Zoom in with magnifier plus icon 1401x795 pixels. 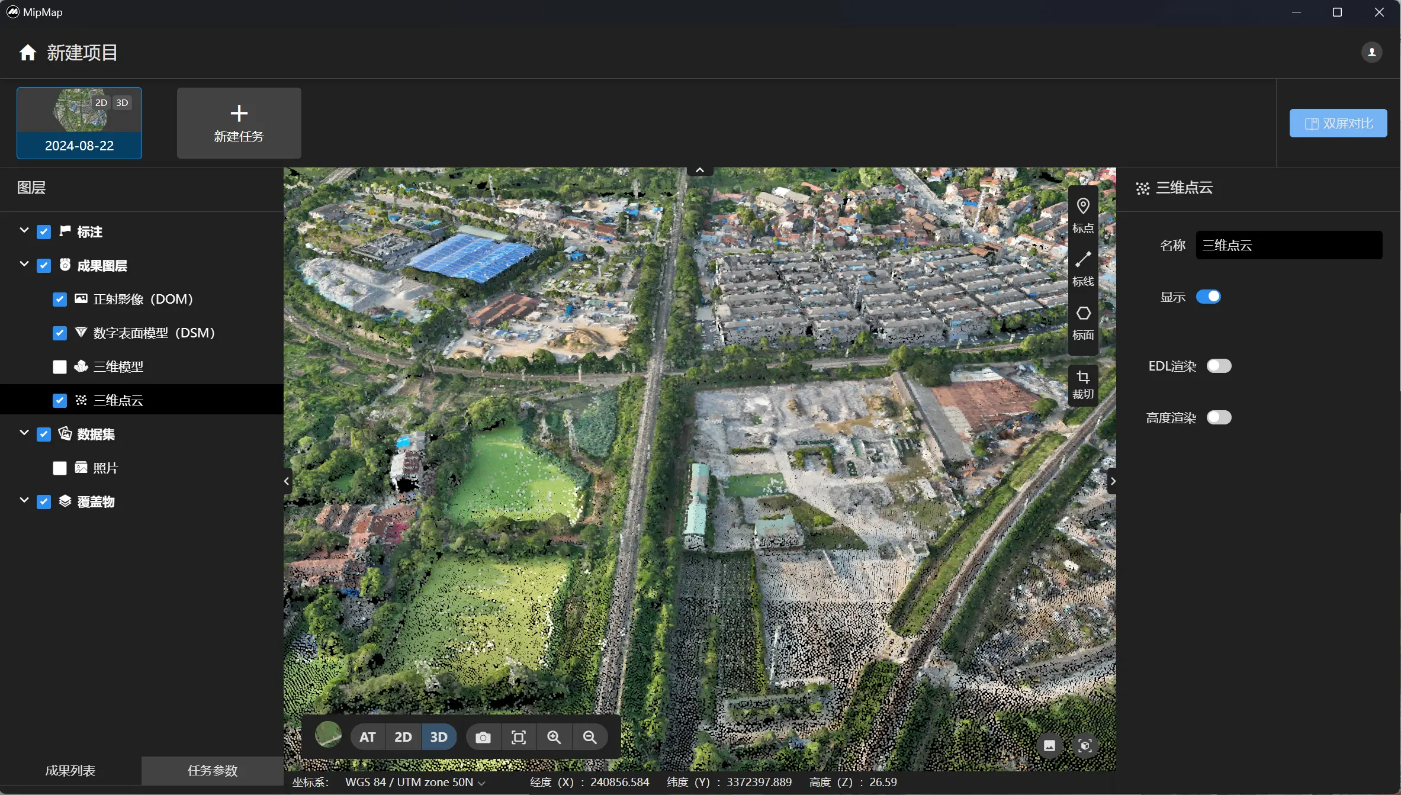pyautogui.click(x=554, y=737)
